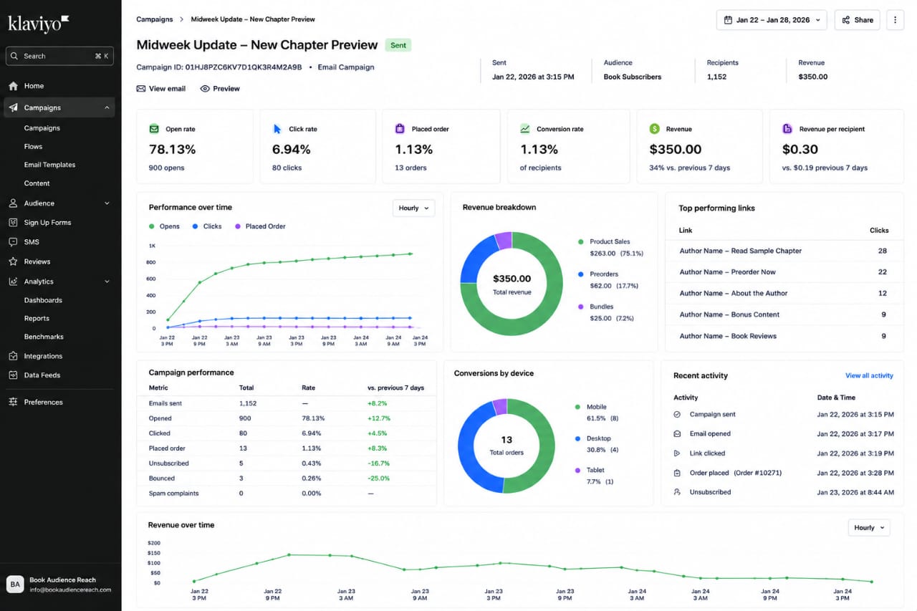The height and width of the screenshot is (611, 917).
Task: Click the eye icon beside Preview
Action: tap(205, 89)
